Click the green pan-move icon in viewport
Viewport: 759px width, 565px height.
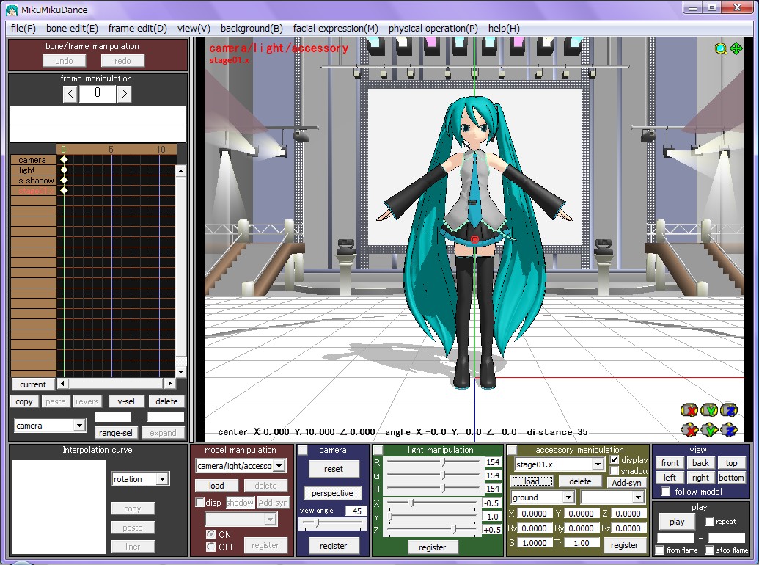pos(736,48)
